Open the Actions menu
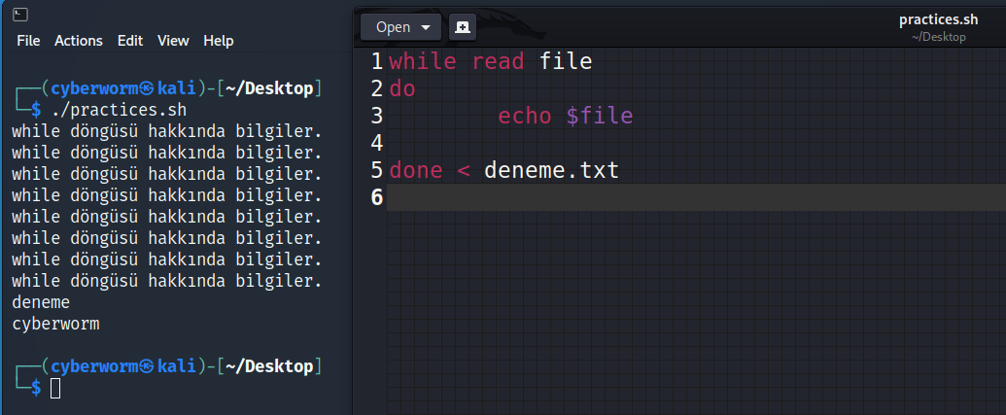The height and width of the screenshot is (415, 1006). click(x=79, y=41)
